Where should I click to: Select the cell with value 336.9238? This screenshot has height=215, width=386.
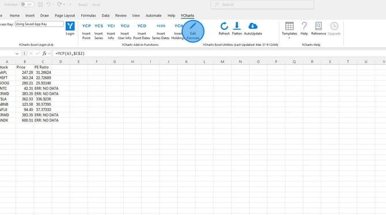[43, 99]
